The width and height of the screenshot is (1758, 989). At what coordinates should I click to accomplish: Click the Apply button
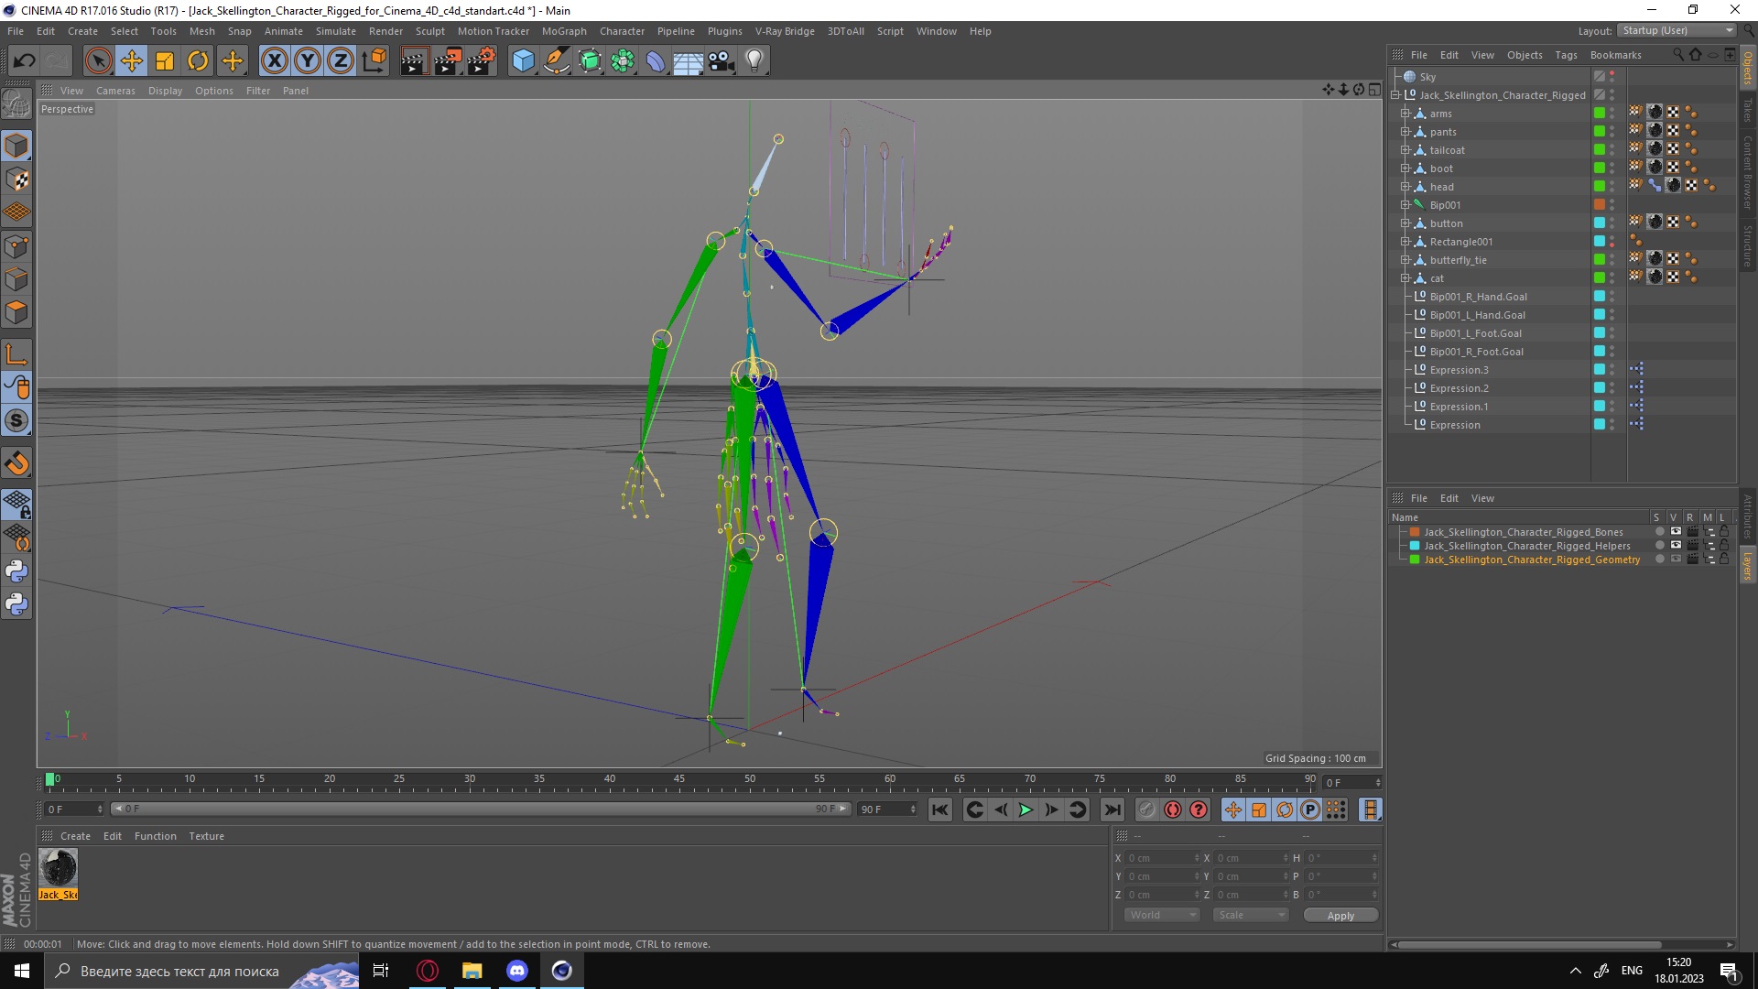tap(1340, 916)
